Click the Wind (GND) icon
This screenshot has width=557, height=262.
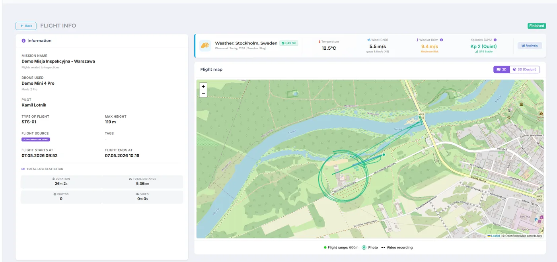(369, 40)
